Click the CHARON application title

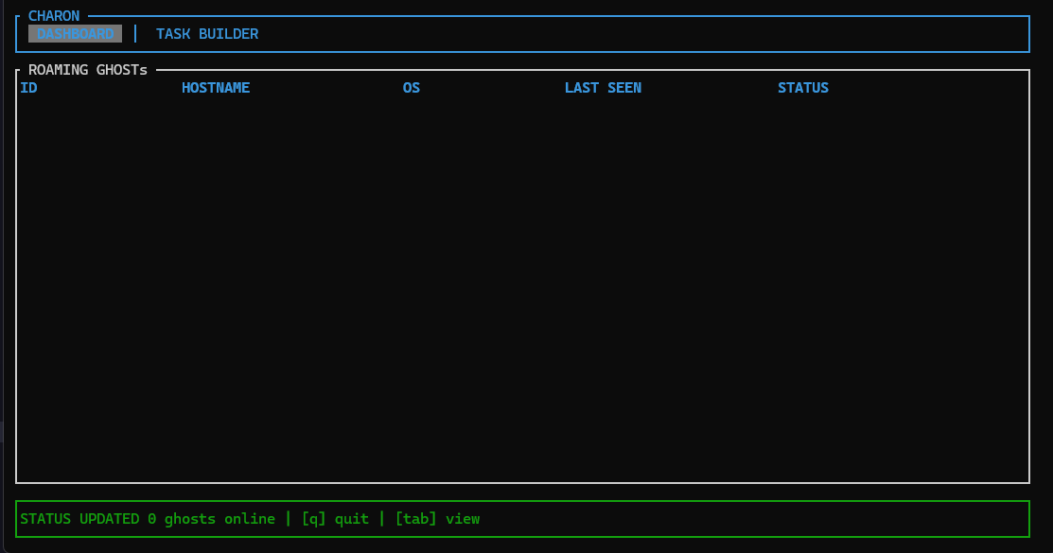coord(54,16)
